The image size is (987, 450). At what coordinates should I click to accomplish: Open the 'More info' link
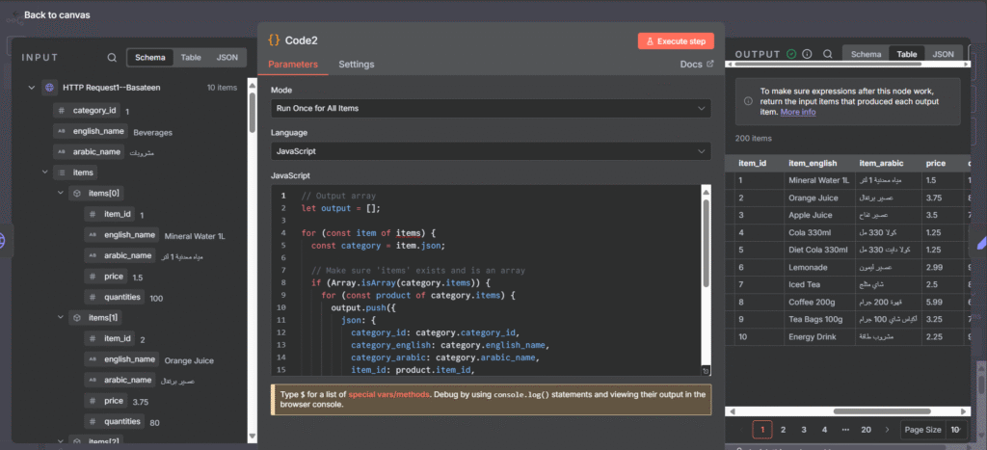798,112
